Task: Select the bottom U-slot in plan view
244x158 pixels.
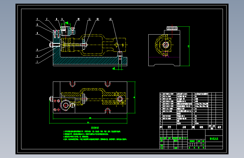Action: (108, 110)
